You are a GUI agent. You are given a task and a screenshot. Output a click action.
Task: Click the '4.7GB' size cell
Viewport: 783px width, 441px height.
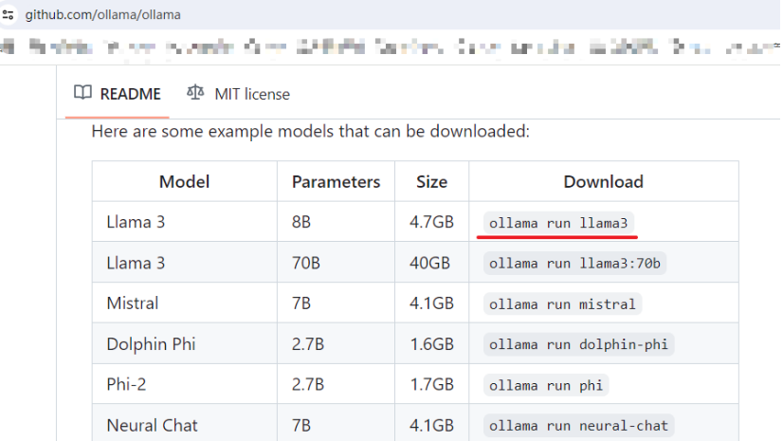click(432, 222)
